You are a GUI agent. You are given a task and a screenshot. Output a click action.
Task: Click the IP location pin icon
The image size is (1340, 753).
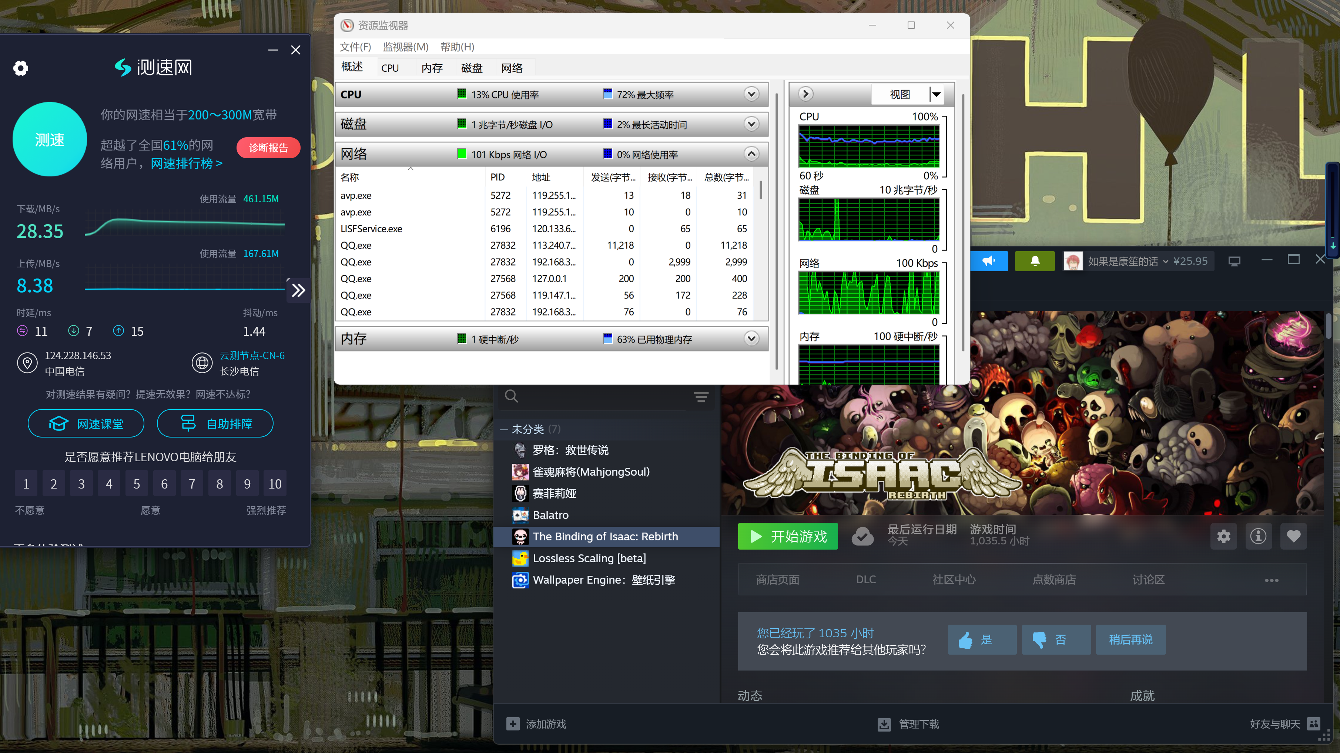(27, 363)
